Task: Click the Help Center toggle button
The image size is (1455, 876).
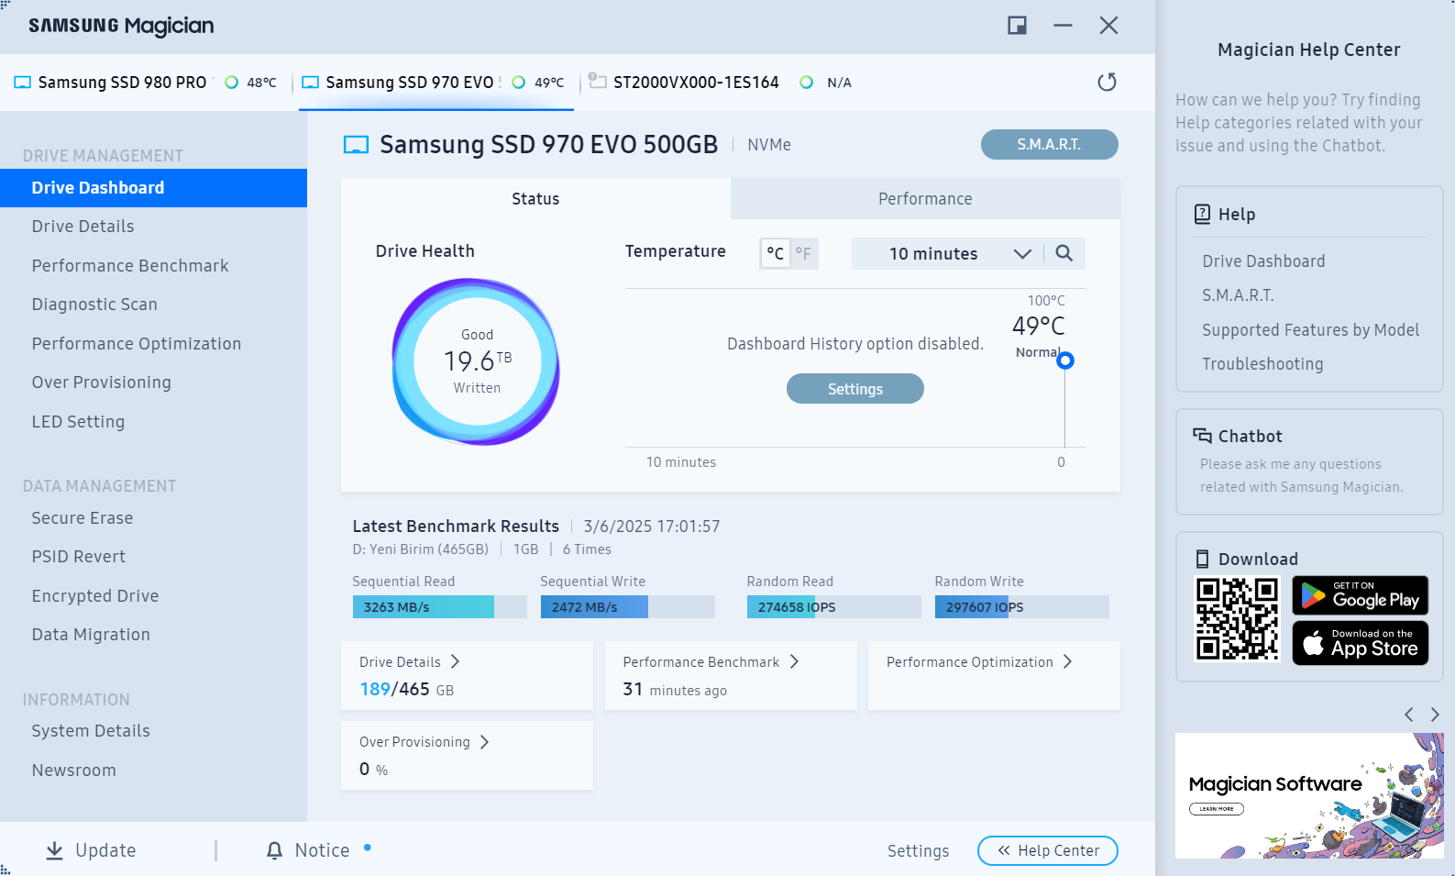Action: coord(1047,850)
